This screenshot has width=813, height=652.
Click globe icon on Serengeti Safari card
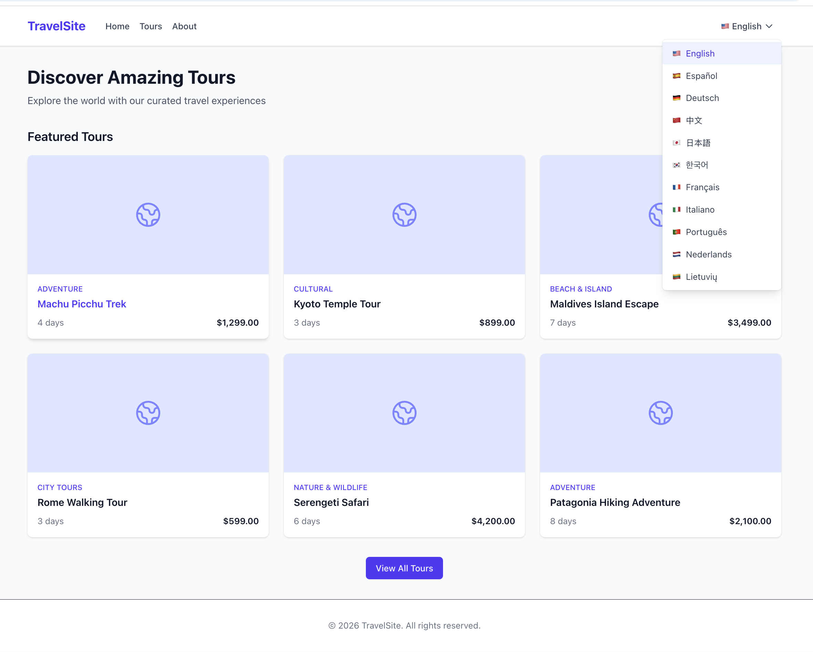click(x=404, y=413)
